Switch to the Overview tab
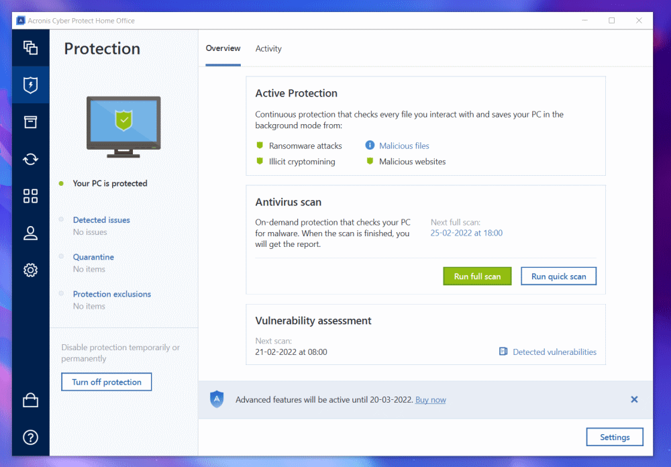Viewport: 671px width, 467px height. click(223, 48)
